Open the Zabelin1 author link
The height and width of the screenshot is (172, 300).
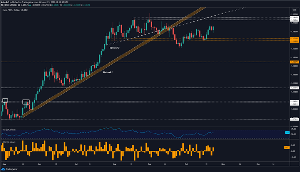point(5,2)
